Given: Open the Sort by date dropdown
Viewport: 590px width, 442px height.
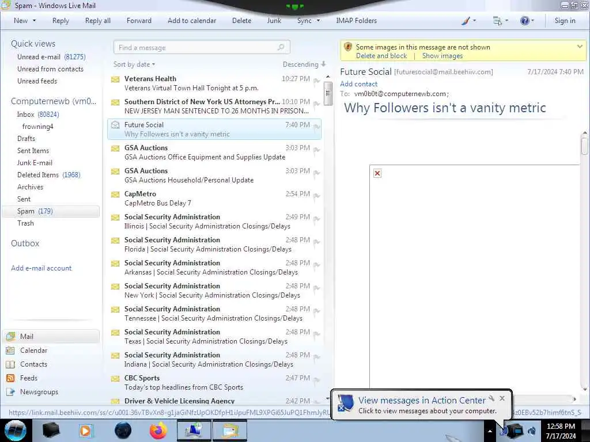Looking at the screenshot, I should pyautogui.click(x=134, y=64).
